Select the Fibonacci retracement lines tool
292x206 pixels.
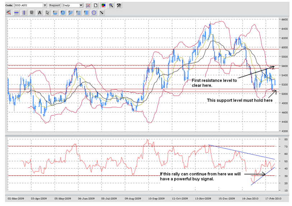click(x=78, y=13)
